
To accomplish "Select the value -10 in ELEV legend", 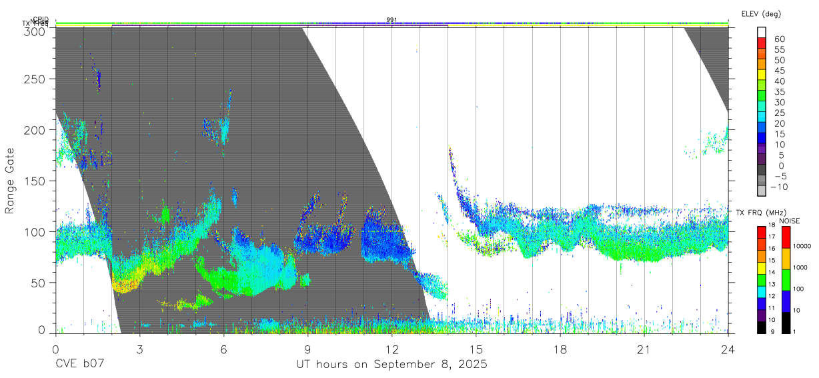I will [779, 187].
